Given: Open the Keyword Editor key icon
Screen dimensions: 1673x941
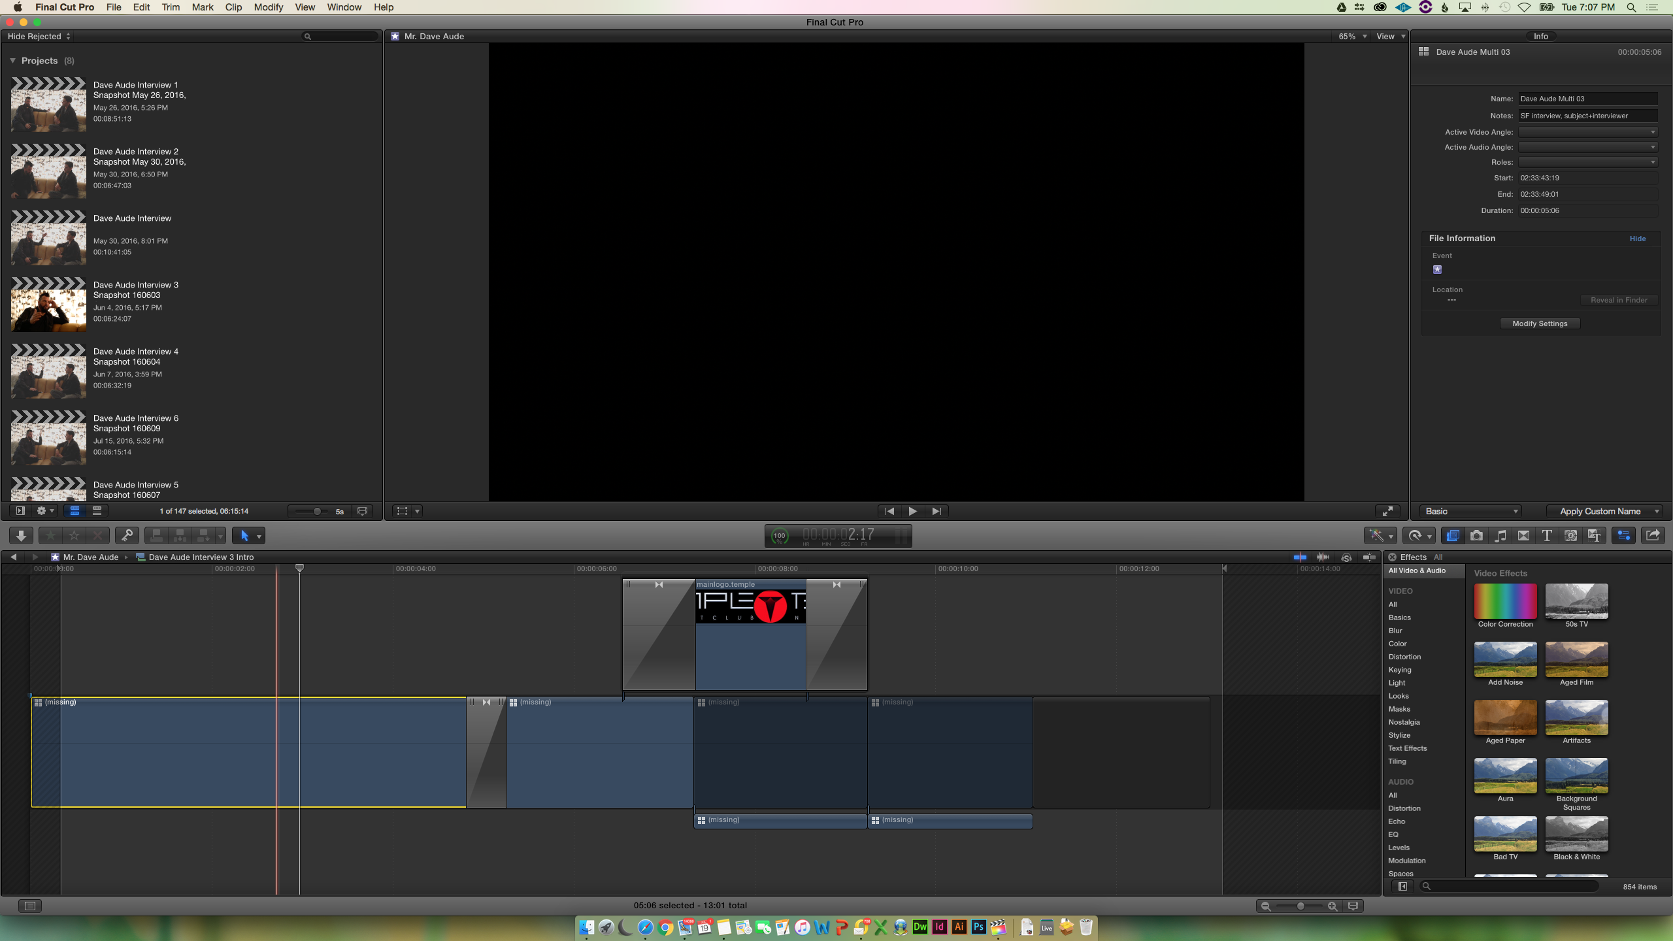Looking at the screenshot, I should [x=127, y=536].
